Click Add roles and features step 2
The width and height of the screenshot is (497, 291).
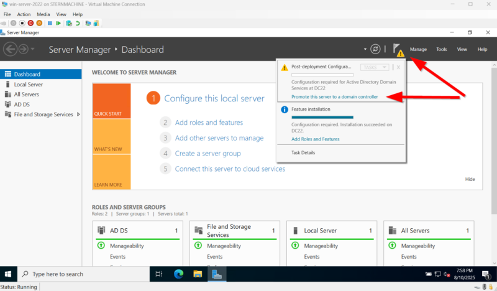(x=209, y=122)
